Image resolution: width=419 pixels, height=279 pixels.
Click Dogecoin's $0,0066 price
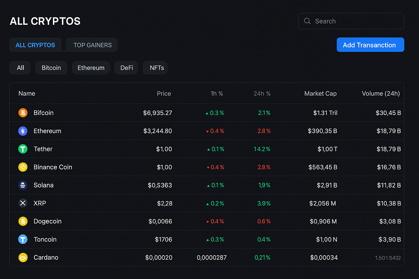(x=160, y=221)
